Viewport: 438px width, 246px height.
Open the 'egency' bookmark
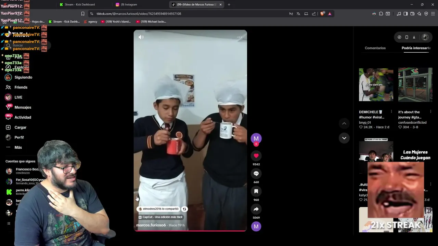(90, 22)
